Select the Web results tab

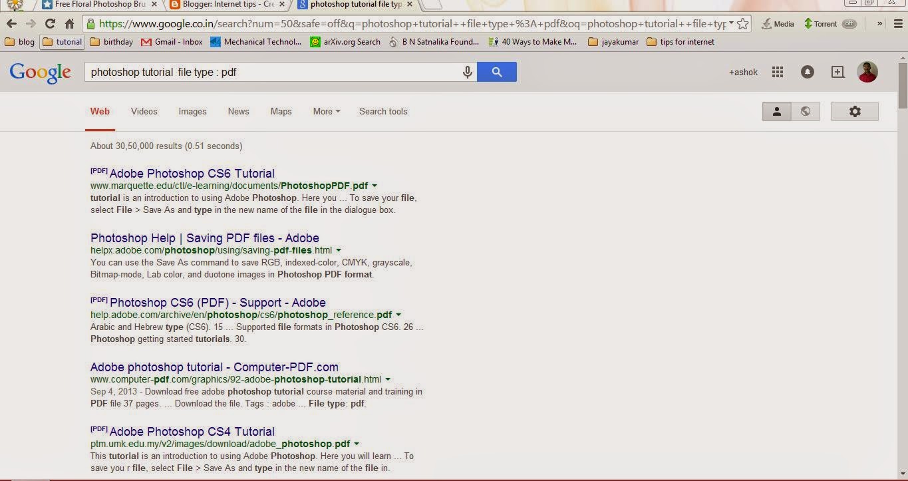point(100,111)
